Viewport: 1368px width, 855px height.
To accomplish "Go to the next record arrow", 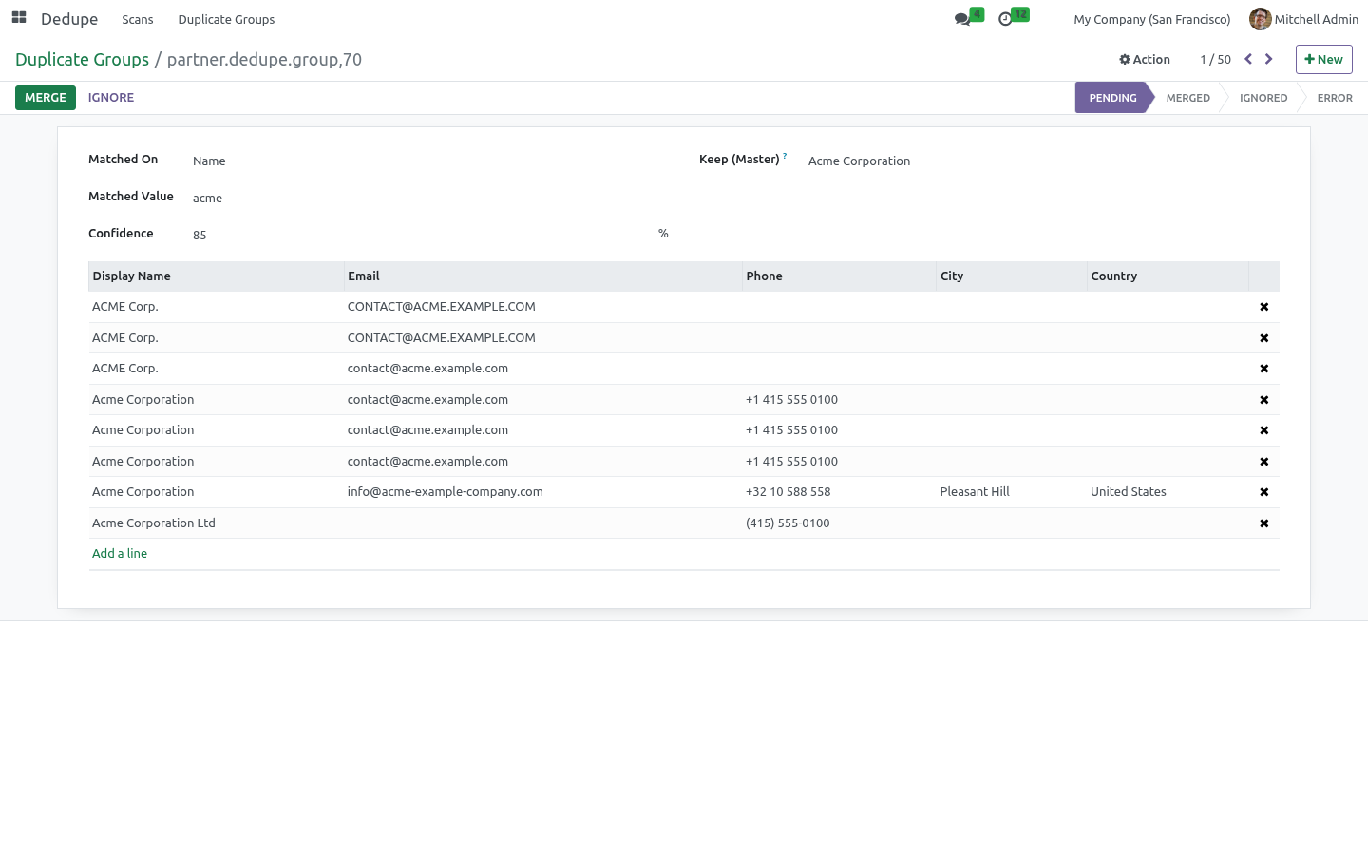I will (1268, 59).
